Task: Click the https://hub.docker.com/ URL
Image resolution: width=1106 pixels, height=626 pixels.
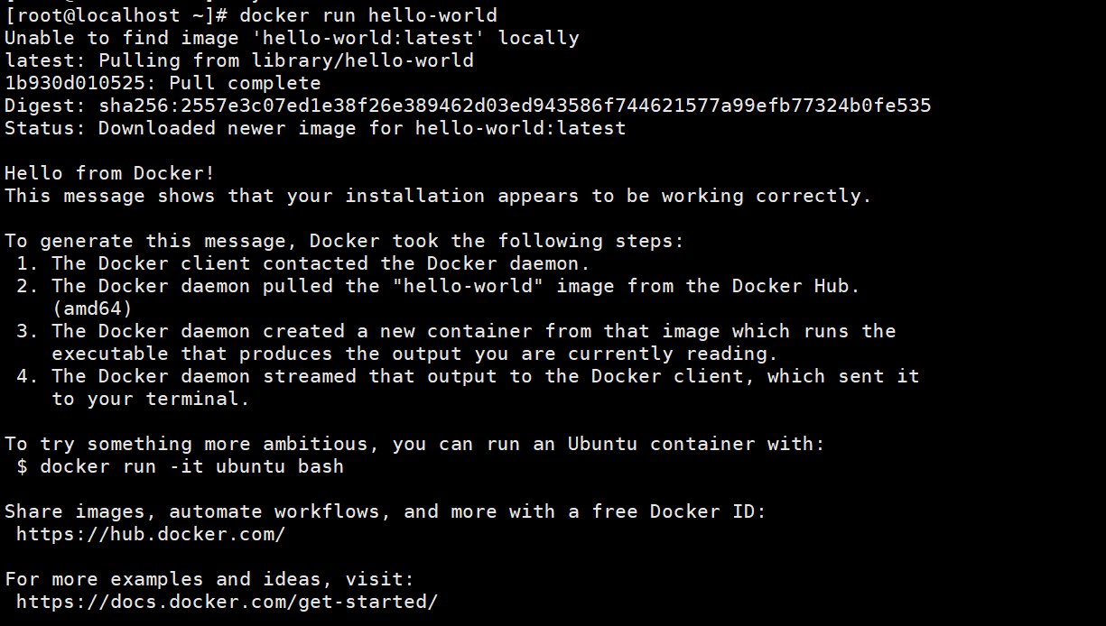Action: [151, 534]
